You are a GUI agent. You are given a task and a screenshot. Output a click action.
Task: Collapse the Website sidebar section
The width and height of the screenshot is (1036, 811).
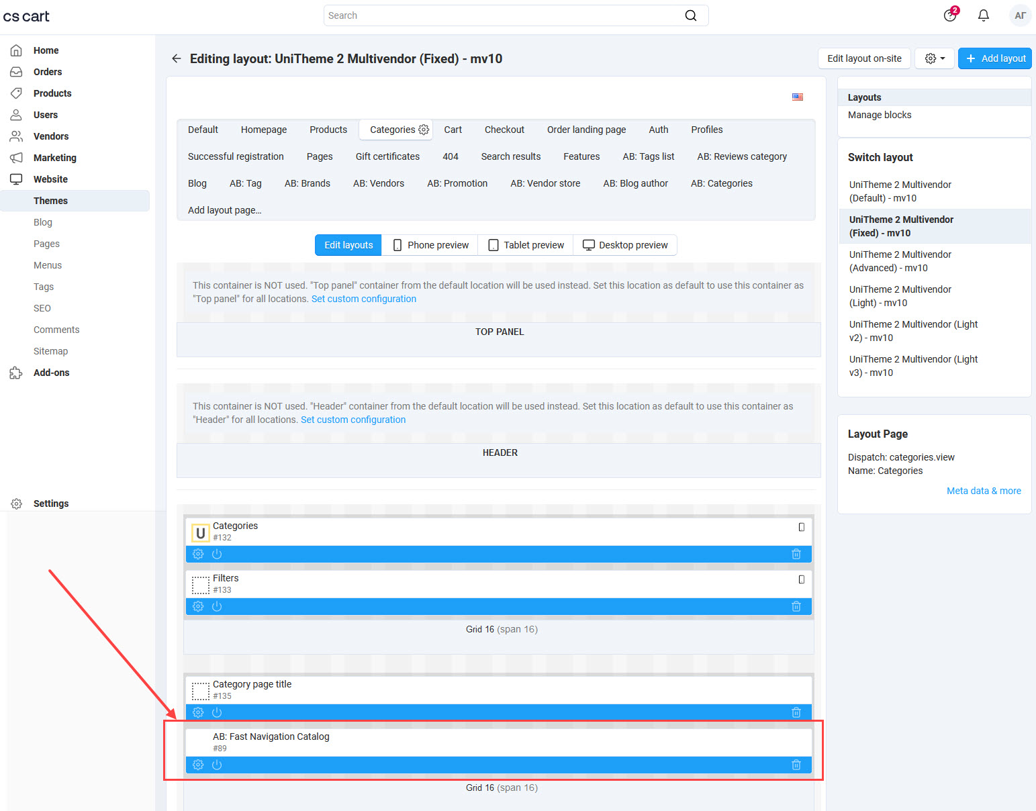pos(50,179)
